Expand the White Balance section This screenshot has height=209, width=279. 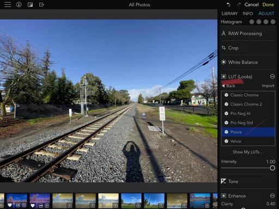(x=248, y=62)
